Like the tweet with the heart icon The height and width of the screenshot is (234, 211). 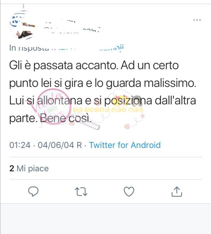point(129,192)
